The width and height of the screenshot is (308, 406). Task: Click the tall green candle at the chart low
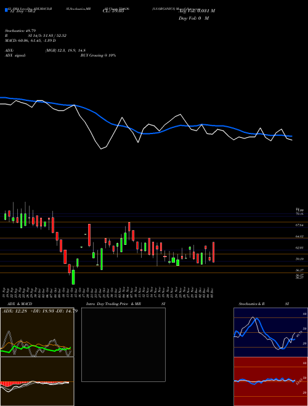73,277
